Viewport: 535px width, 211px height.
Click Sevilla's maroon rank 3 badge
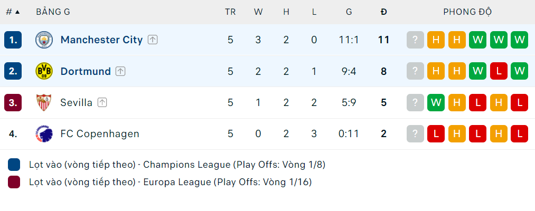(x=13, y=102)
